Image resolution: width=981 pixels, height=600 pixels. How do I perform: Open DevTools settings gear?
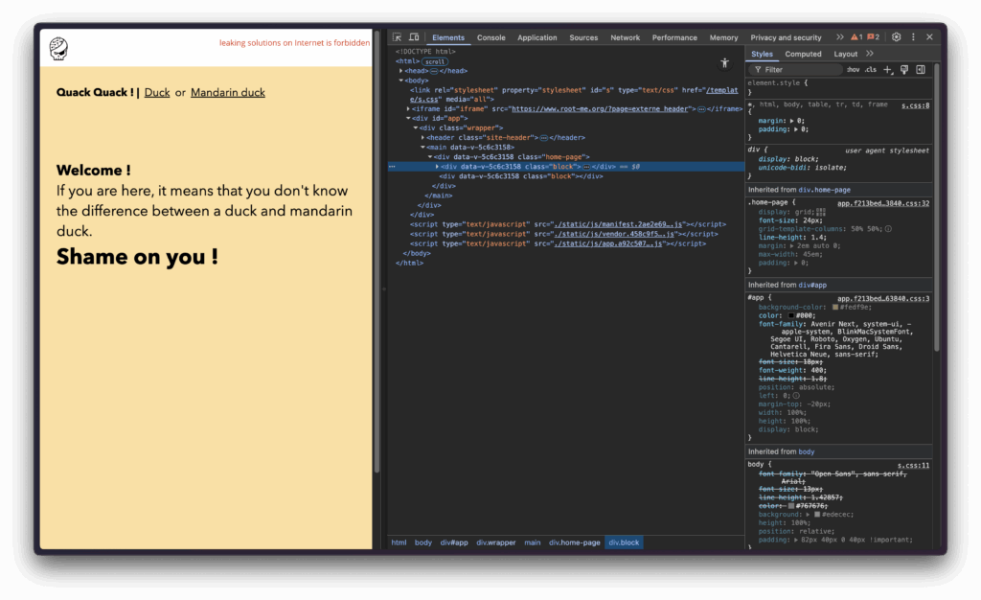[x=897, y=37]
